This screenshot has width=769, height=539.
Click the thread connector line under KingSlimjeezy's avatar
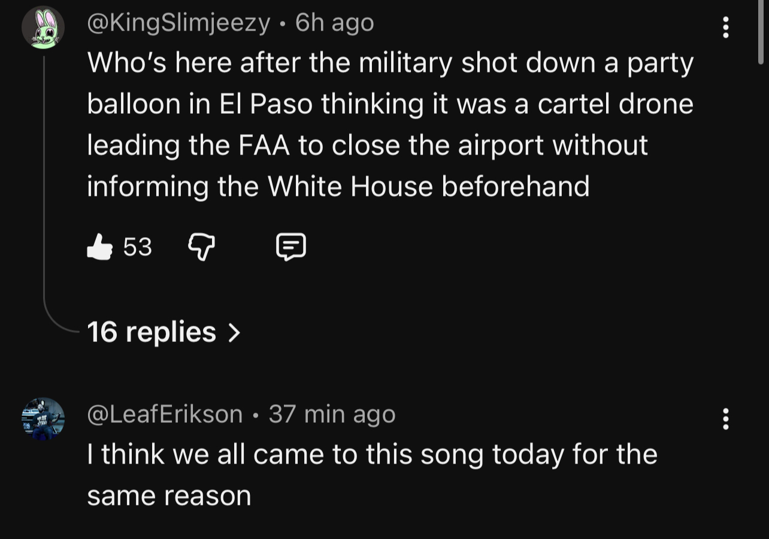tap(44, 180)
